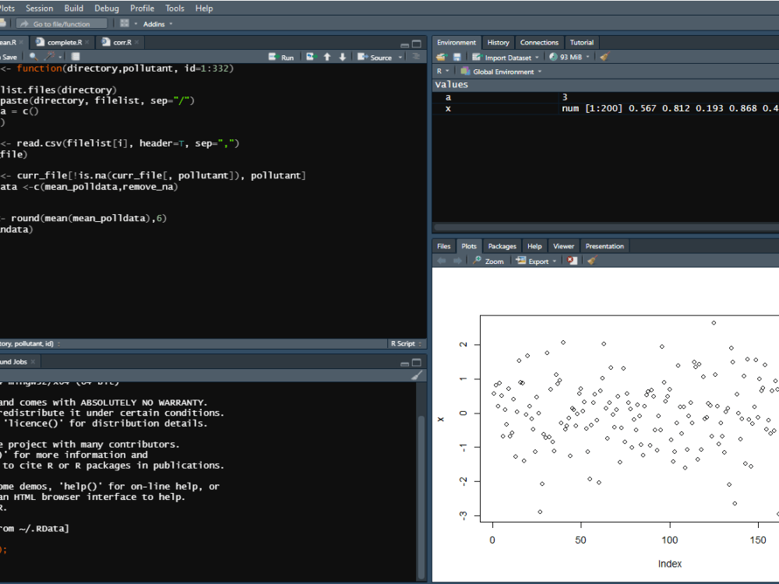
Task: Remove the current plot with red X icon
Action: [572, 261]
